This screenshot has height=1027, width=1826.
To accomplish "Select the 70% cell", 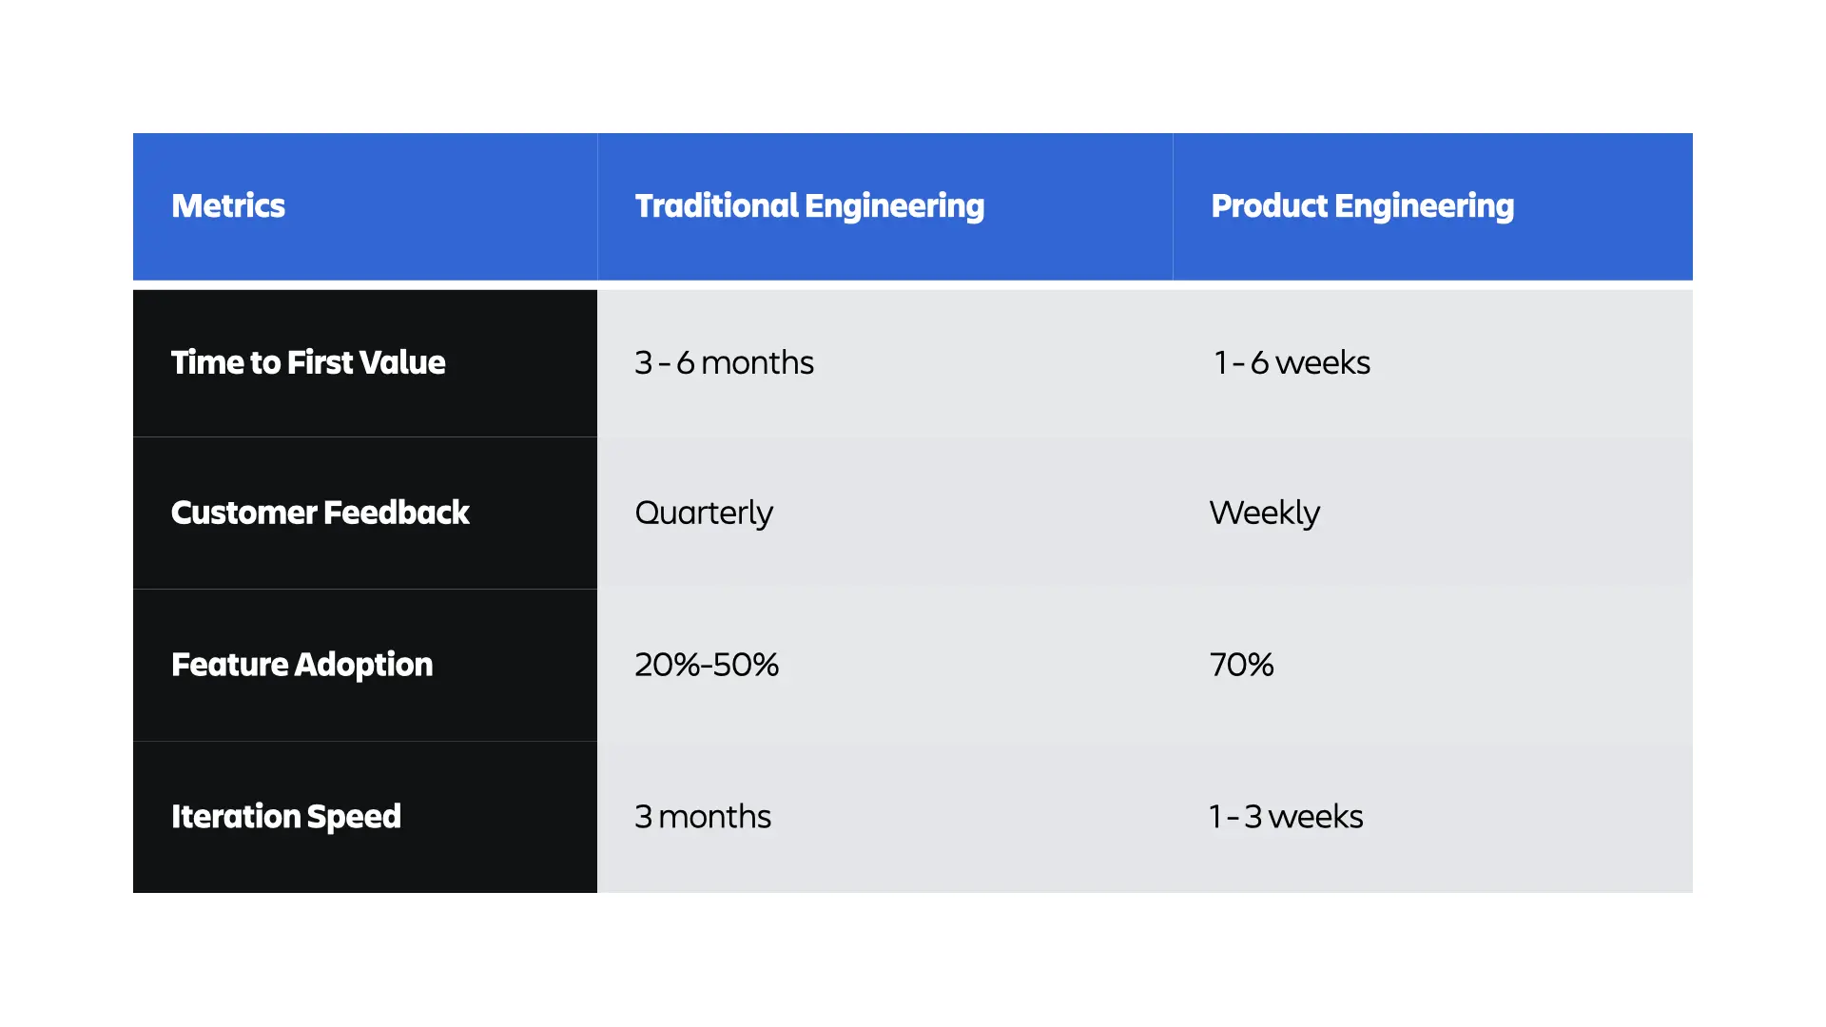I will coord(1433,666).
